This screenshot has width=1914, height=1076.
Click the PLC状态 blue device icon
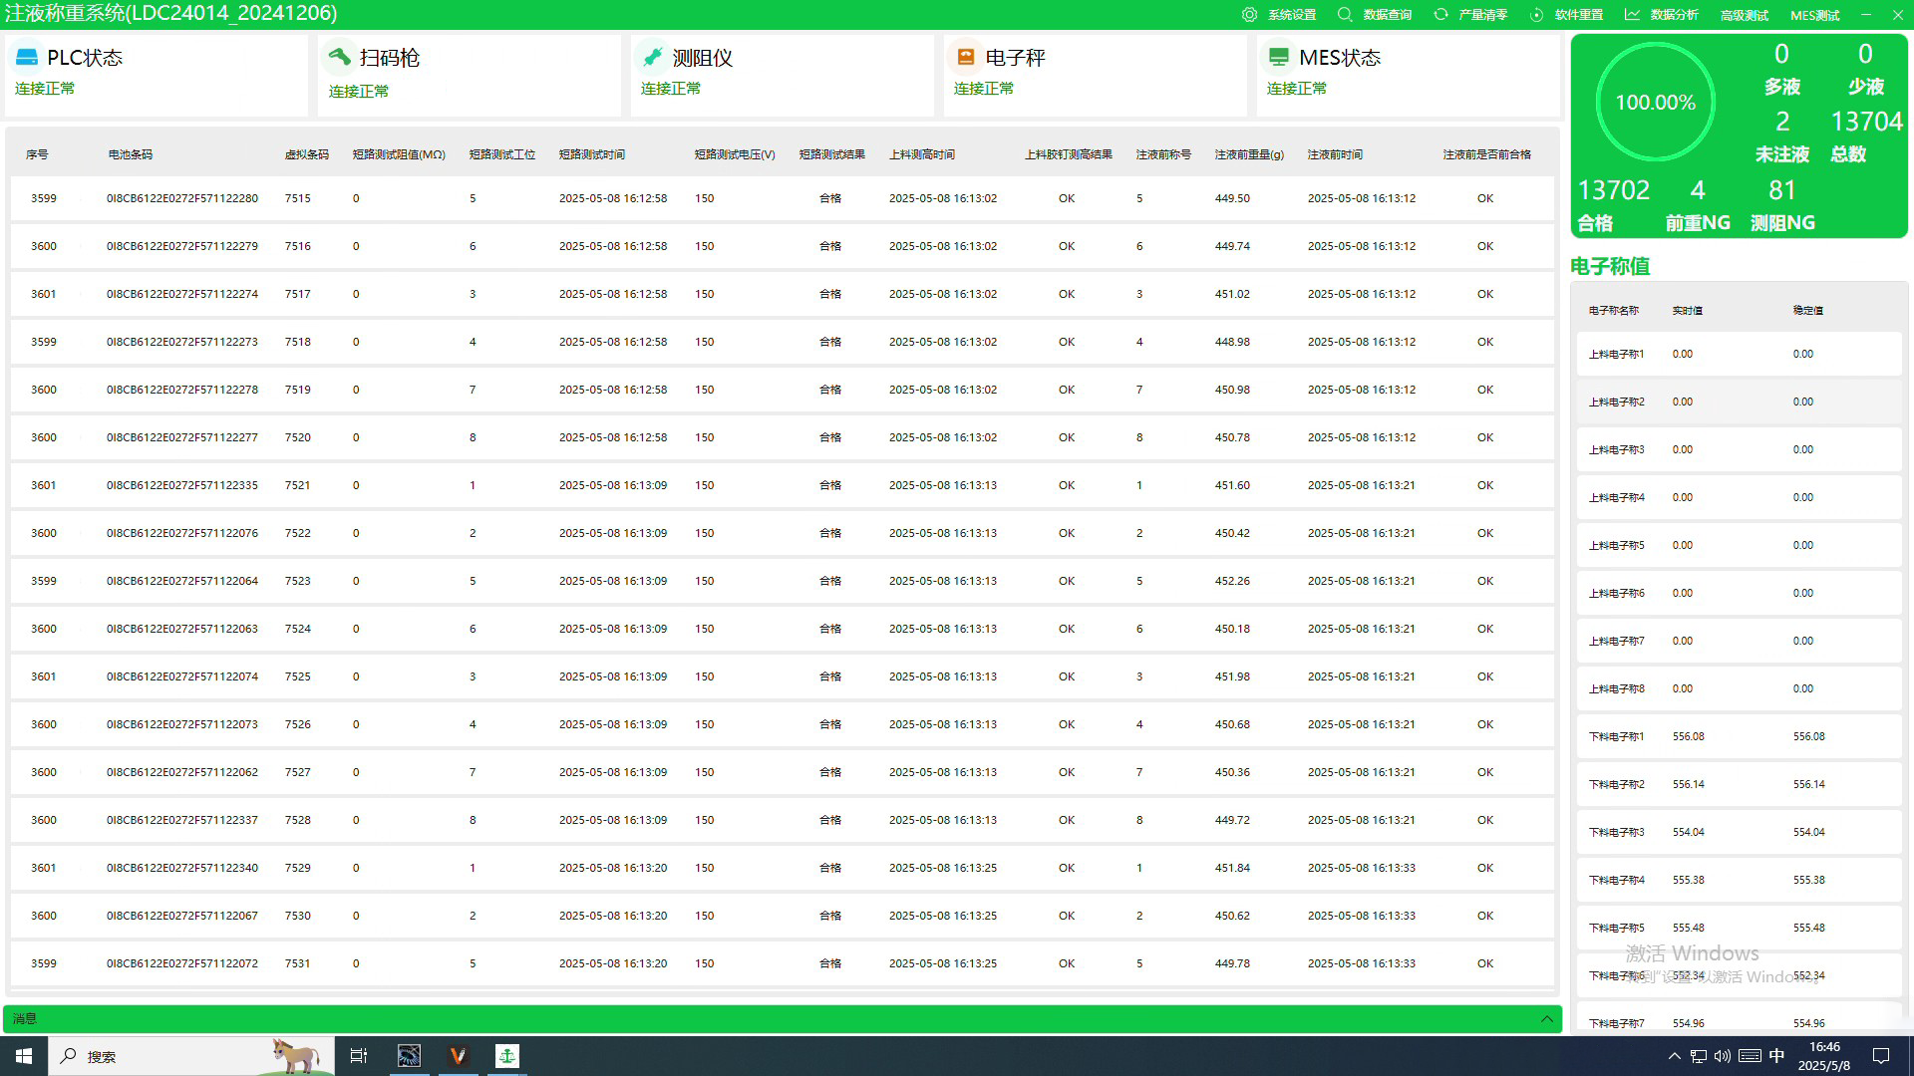[27, 57]
